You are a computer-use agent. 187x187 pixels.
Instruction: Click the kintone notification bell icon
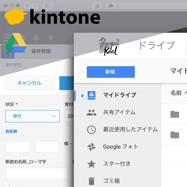36,37
